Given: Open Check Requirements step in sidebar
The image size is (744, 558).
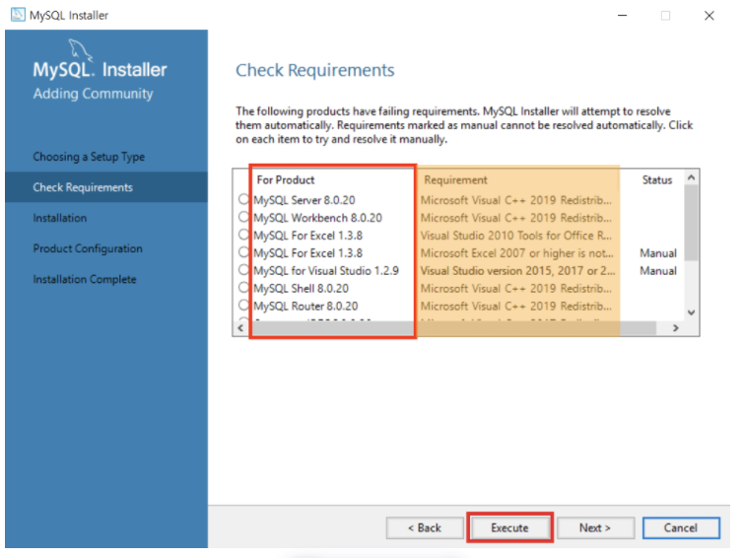Looking at the screenshot, I should point(106,187).
